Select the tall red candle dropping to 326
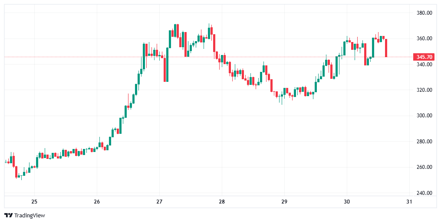The width and height of the screenshot is (441, 223). (165, 69)
